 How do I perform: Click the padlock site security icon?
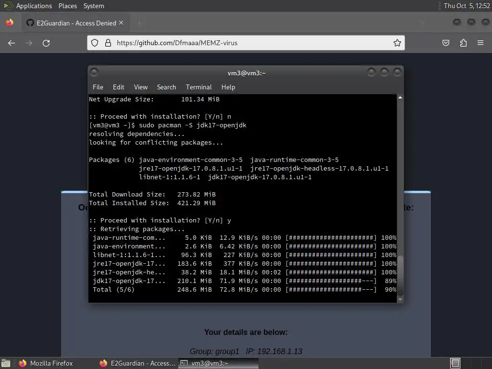pos(108,43)
